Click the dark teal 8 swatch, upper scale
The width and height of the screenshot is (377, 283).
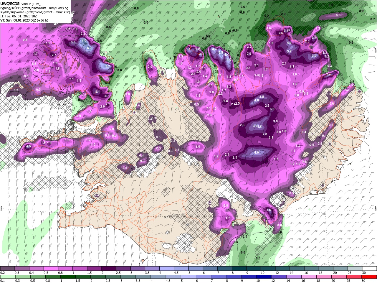point(239,268)
